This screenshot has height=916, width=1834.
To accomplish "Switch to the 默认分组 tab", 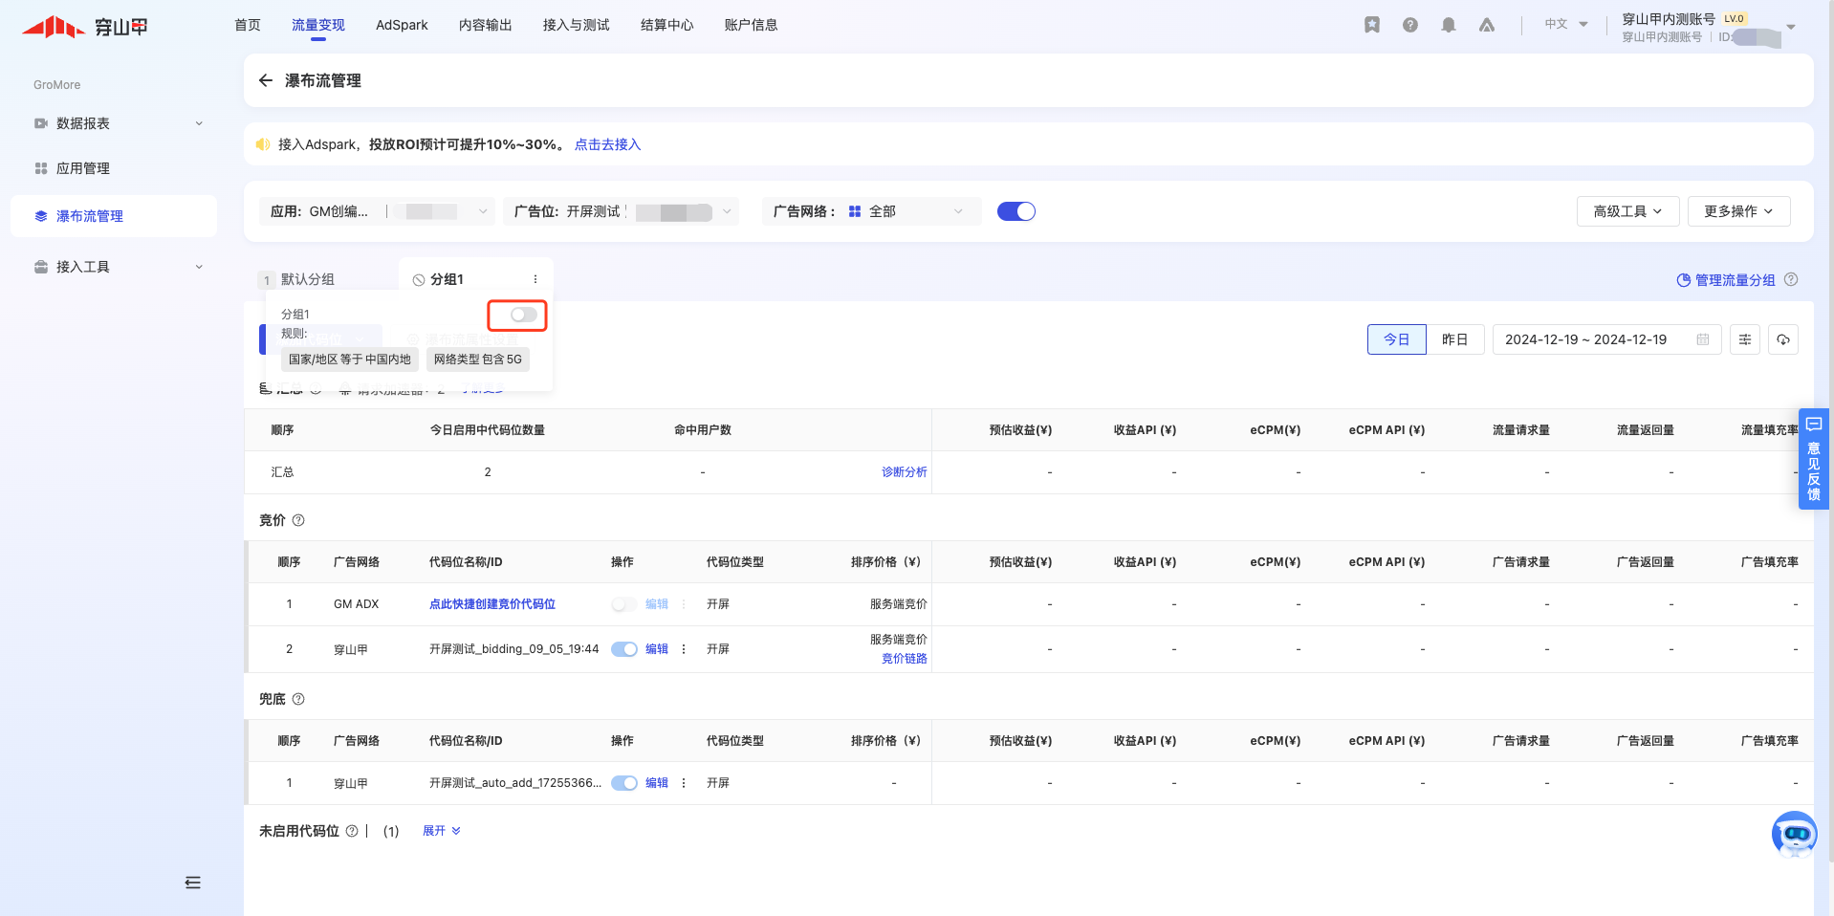I will 296,279.
